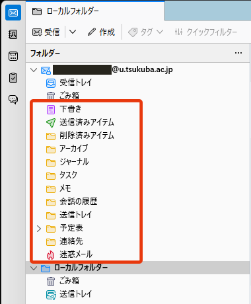Open the アーカイブ folder
Screen dimensions: 251x304
pyautogui.click(x=138, y=149)
